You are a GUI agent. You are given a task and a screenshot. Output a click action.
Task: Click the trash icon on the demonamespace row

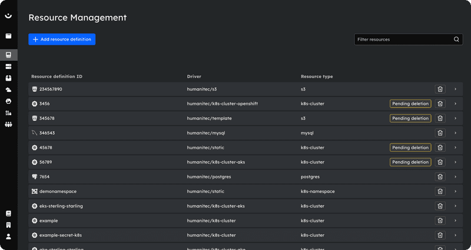pyautogui.click(x=439, y=191)
